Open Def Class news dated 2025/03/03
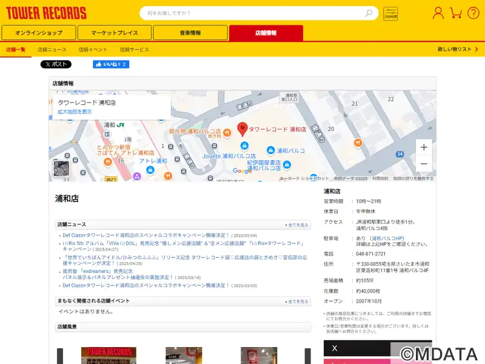 pyautogui.click(x=146, y=285)
